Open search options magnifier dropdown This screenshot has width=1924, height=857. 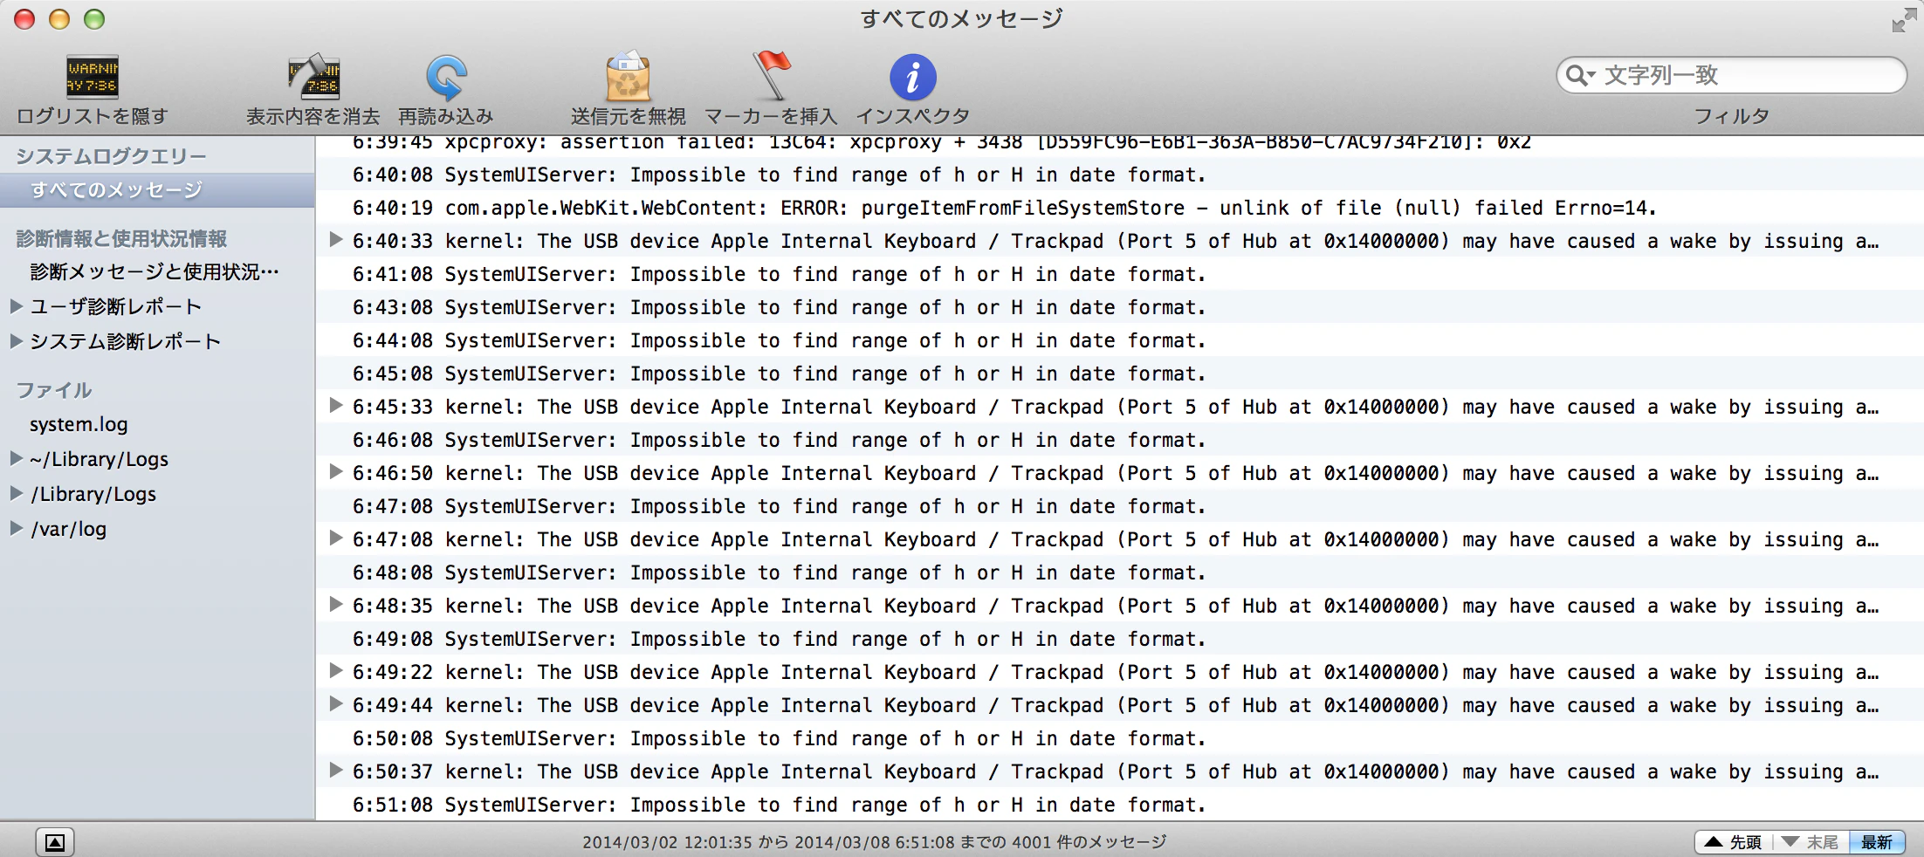coord(1581,75)
